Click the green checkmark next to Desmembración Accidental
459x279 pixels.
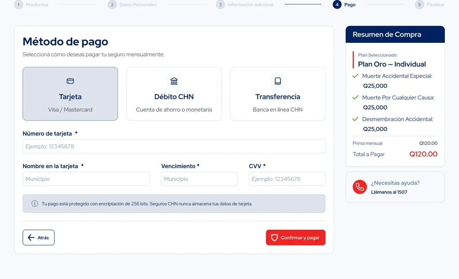355,119
